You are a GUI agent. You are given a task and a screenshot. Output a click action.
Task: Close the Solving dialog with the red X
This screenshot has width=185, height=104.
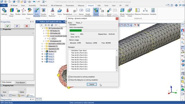(117, 18)
